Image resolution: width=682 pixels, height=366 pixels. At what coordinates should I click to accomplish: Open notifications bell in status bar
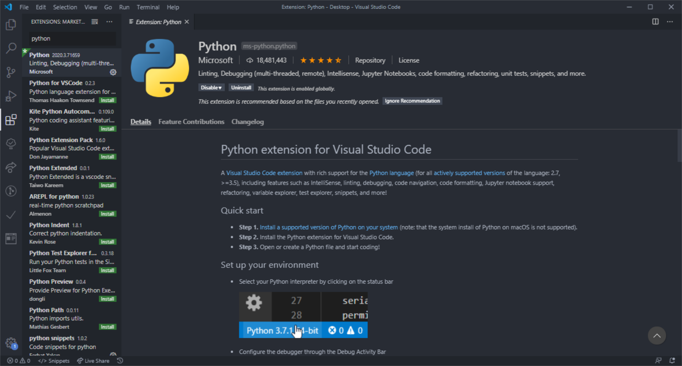[x=672, y=361]
